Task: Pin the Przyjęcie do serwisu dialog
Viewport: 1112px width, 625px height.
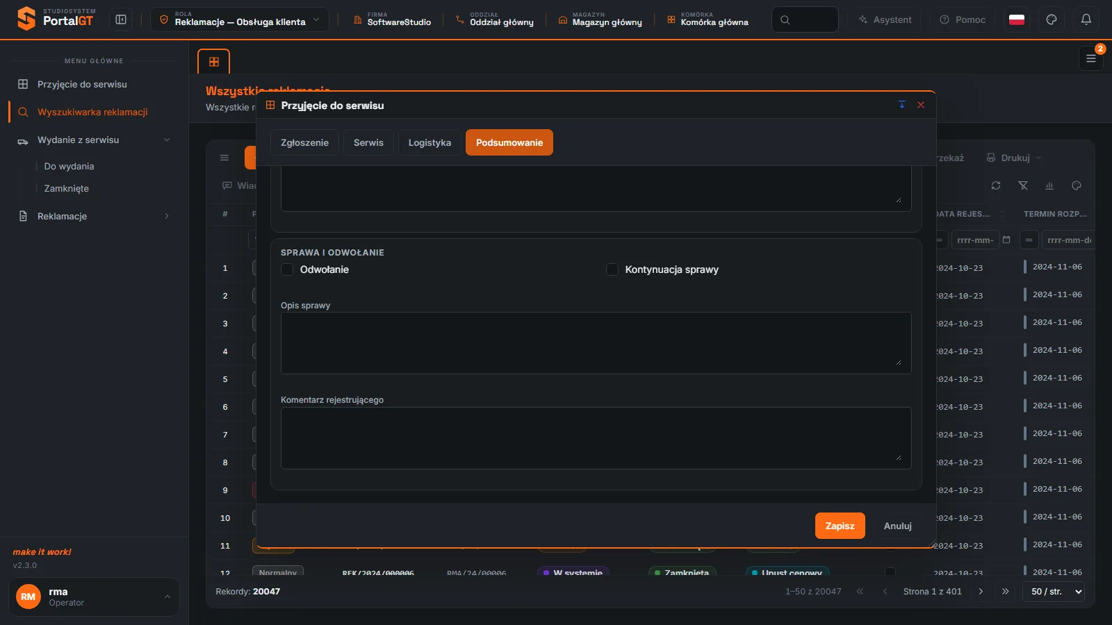Action: pyautogui.click(x=902, y=105)
